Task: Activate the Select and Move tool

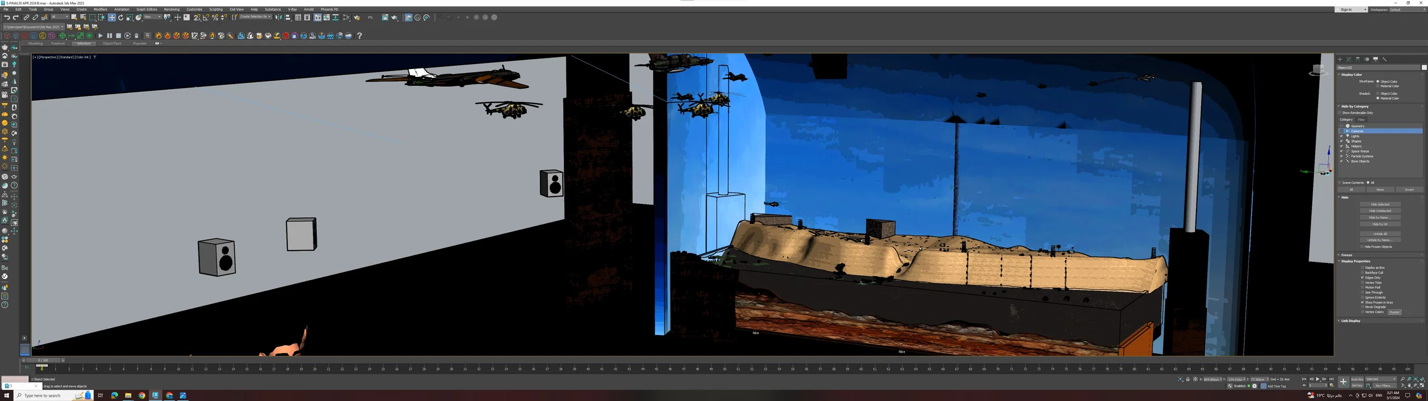Action: tap(112, 17)
